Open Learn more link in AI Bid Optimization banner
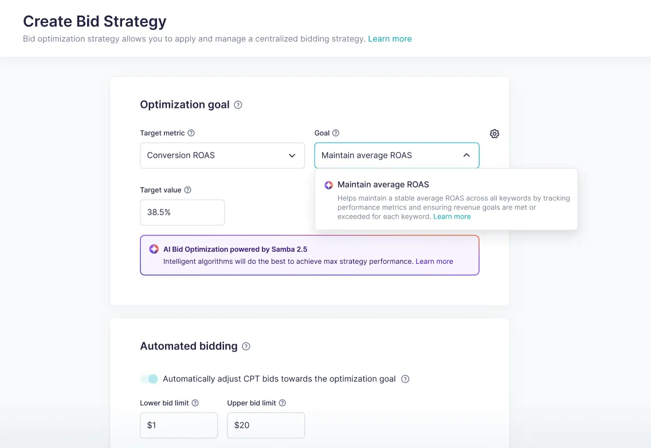 click(434, 262)
